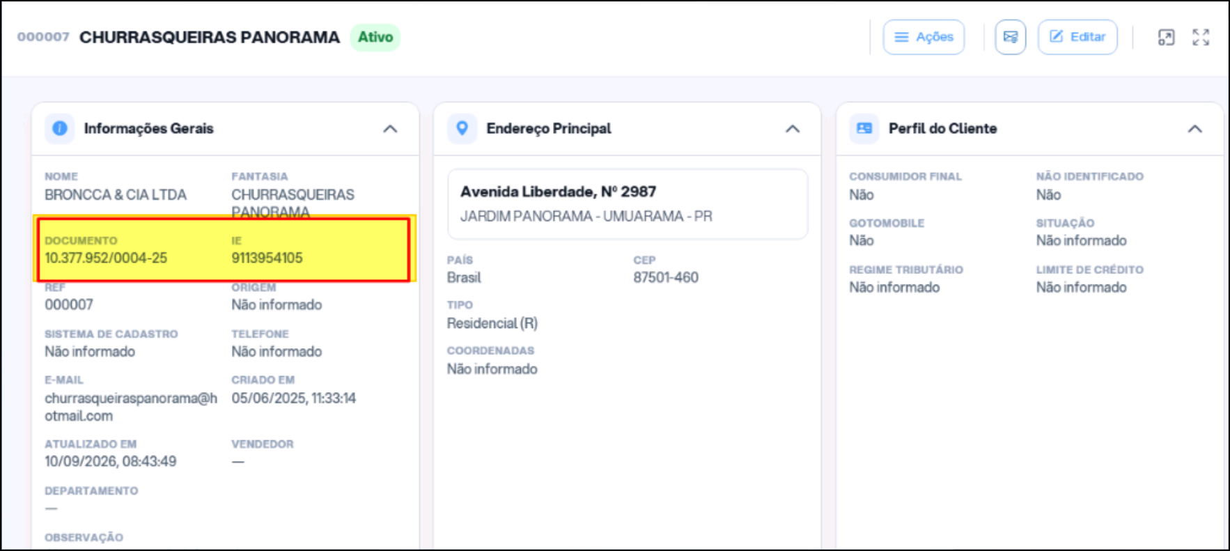Viewport: 1230px width, 551px height.
Task: Click the IE value 9113954105
Action: (267, 258)
